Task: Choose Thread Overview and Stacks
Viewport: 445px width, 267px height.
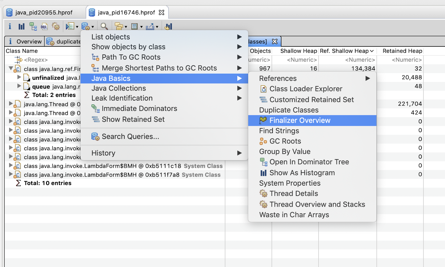Action: (x=317, y=204)
